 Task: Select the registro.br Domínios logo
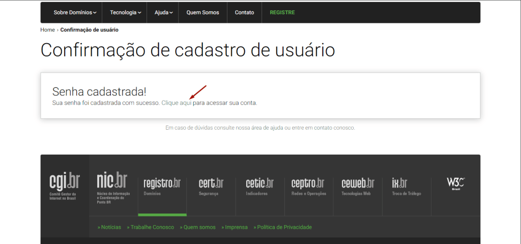[162, 186]
